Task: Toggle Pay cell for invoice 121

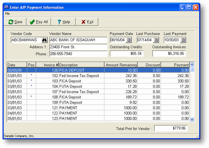Action: point(31,107)
